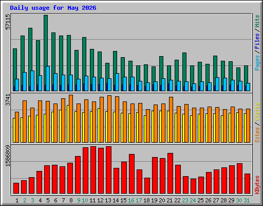Screen dimensions: 263x206
Task: Click day 28 on the date axis
Action: click(223, 200)
